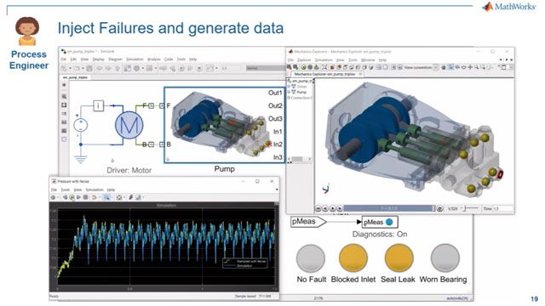Open Mechanics Explorer Window menu
This screenshot has height=306, width=545.
click(368, 60)
